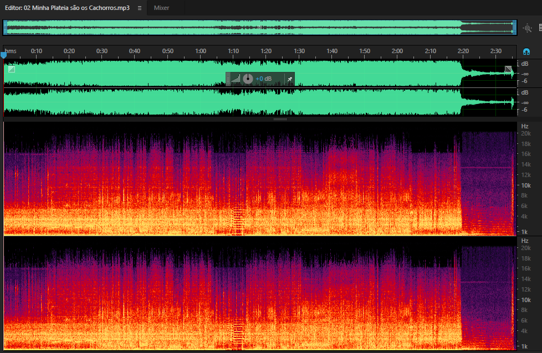
Task: Click the Fade Out handle near the end
Action: (x=508, y=69)
